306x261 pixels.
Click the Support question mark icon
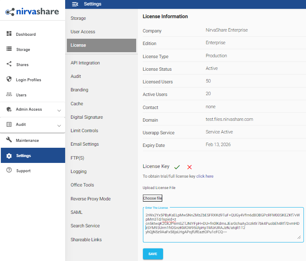9,170
